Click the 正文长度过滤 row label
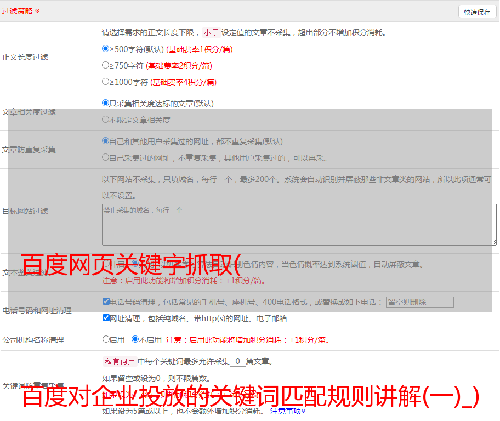 (25, 57)
